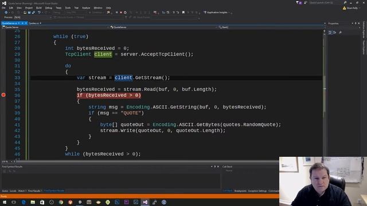
Task: Click the Pause debugging toolbar icon
Action: [x=116, y=13]
